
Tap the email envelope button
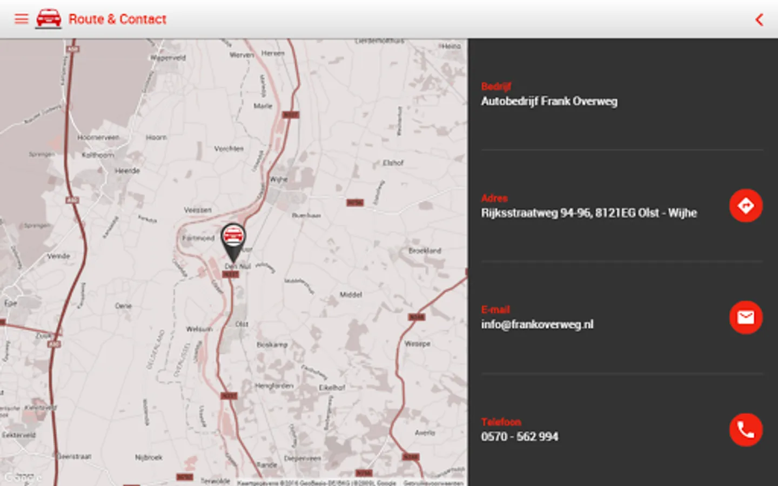(746, 318)
